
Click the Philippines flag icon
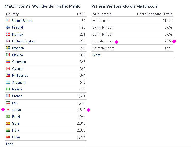pyautogui.click(x=8, y=75)
